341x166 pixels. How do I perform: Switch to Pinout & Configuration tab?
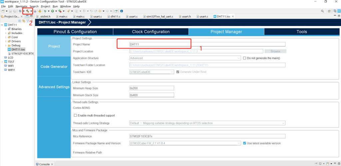(75, 32)
